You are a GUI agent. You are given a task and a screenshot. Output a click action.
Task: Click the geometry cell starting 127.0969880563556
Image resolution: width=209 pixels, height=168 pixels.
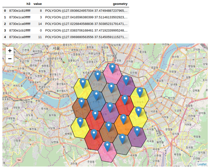pos(86,37)
